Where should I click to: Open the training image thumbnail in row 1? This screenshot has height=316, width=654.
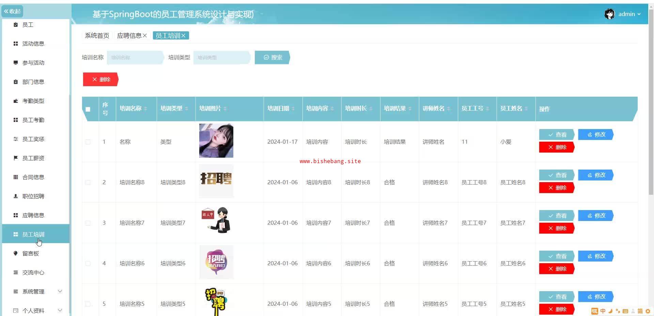click(x=216, y=141)
